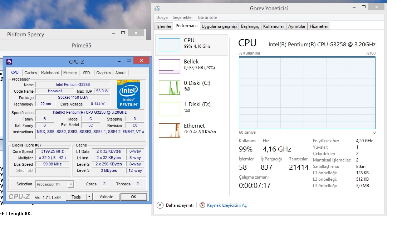Switch to the CPU tab in CPU-Z
Screen dimensions: 412x231
[15, 73]
